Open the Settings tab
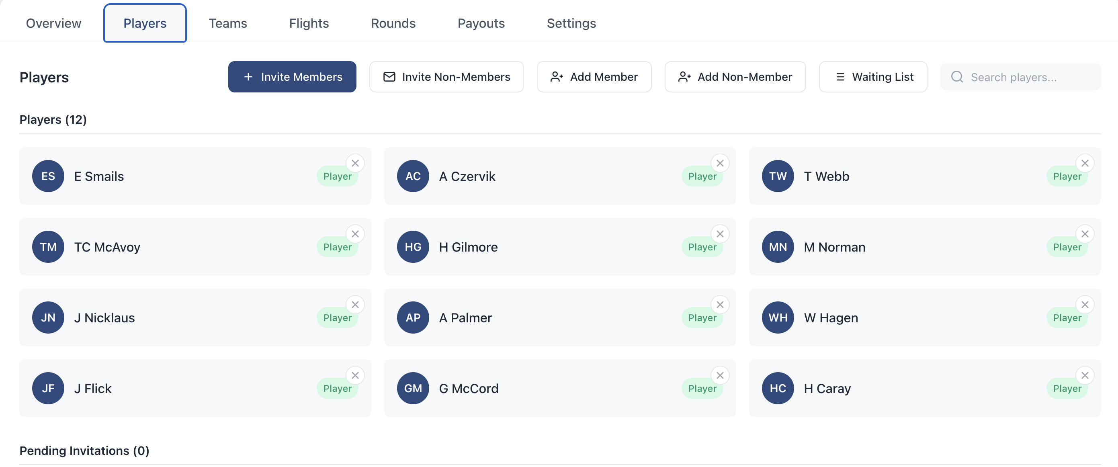The width and height of the screenshot is (1118, 467). click(x=571, y=23)
